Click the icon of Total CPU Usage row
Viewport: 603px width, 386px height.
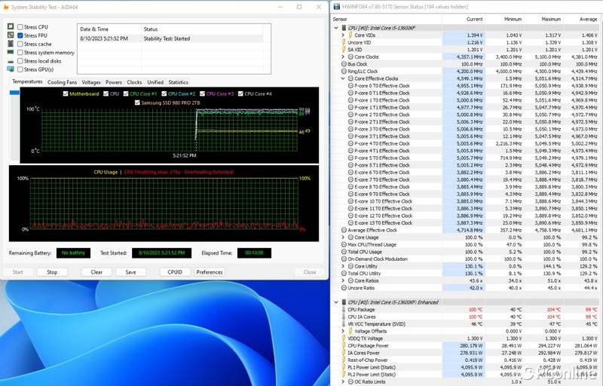coord(344,252)
